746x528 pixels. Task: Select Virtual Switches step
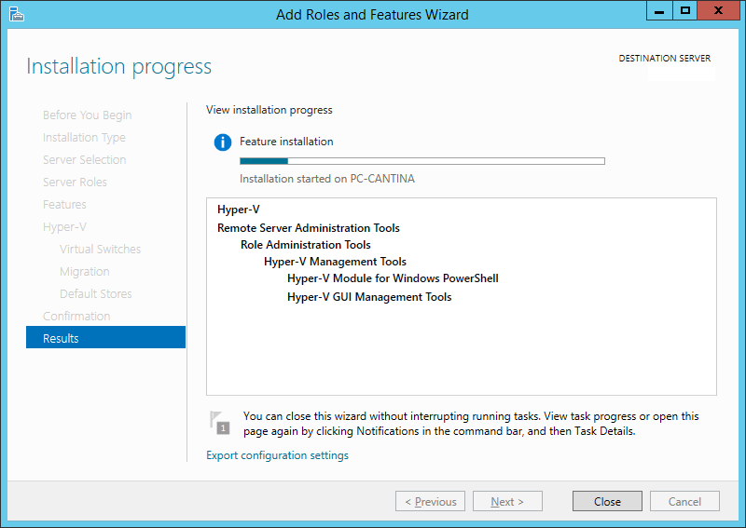(100, 249)
